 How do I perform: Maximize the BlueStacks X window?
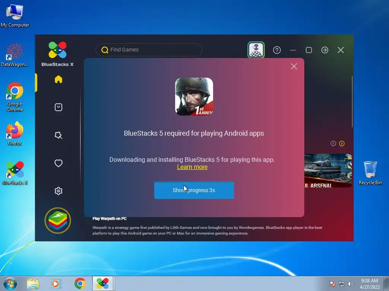(309, 50)
